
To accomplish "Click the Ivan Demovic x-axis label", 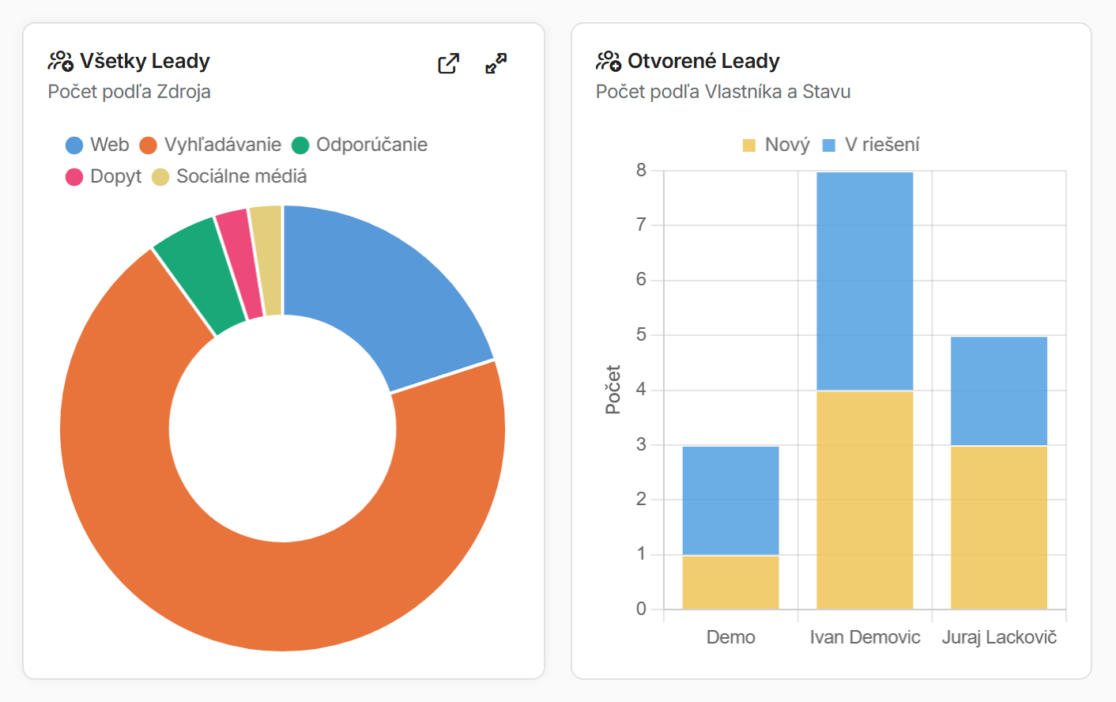I will (x=865, y=637).
